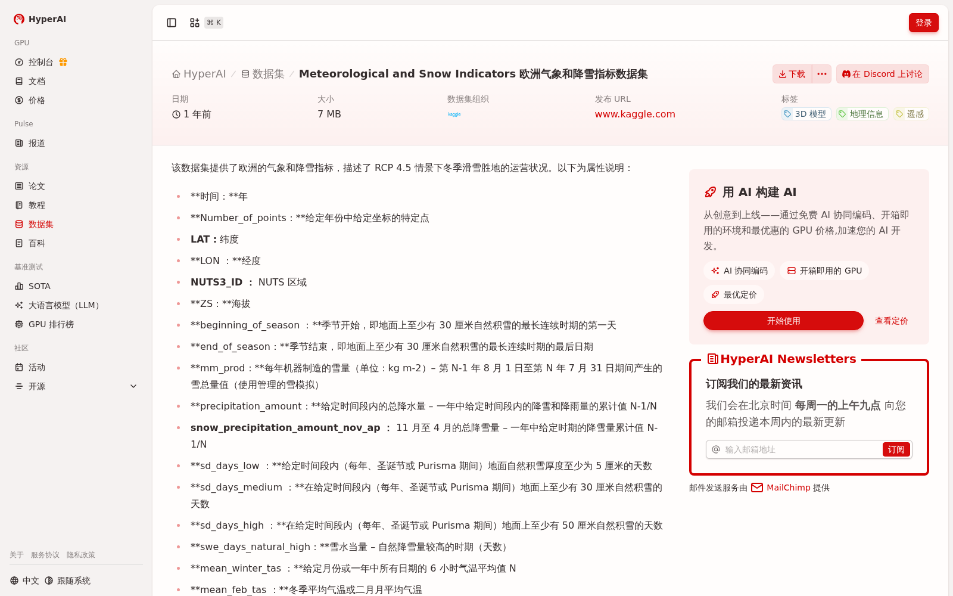The width and height of the screenshot is (953, 596).
Task: Click the 服务协议 footer link
Action: [45, 555]
